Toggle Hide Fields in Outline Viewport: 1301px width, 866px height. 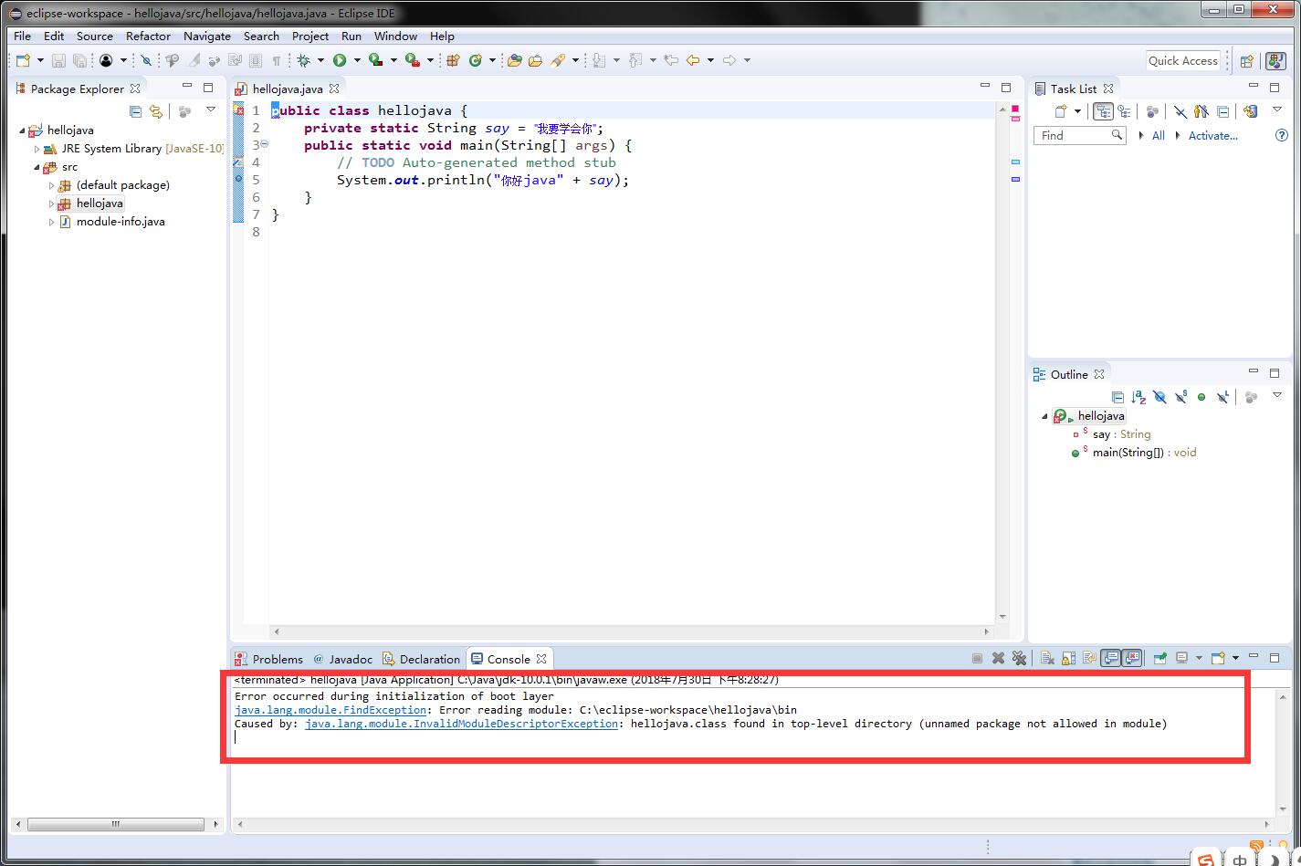pos(1159,397)
